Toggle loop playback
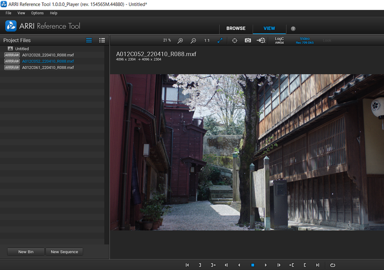The image size is (384, 270). (x=333, y=265)
